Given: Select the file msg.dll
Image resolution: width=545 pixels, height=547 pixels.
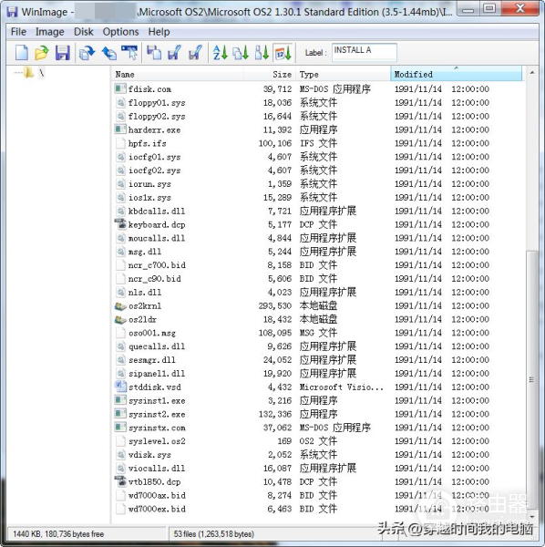Looking at the screenshot, I should click(x=145, y=252).
